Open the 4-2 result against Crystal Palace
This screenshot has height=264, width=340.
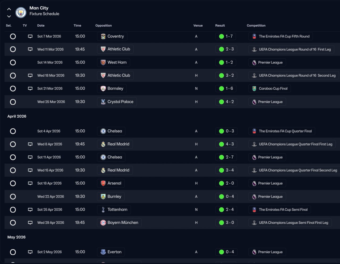pos(226,102)
